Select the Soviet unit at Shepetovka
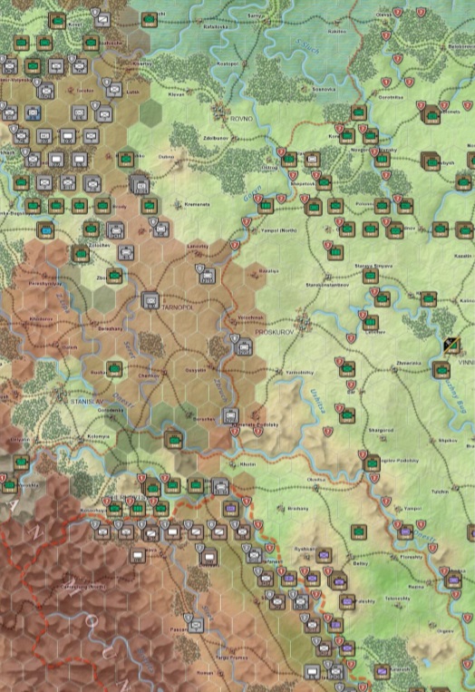The height and width of the screenshot is (692, 475). pyautogui.click(x=324, y=181)
